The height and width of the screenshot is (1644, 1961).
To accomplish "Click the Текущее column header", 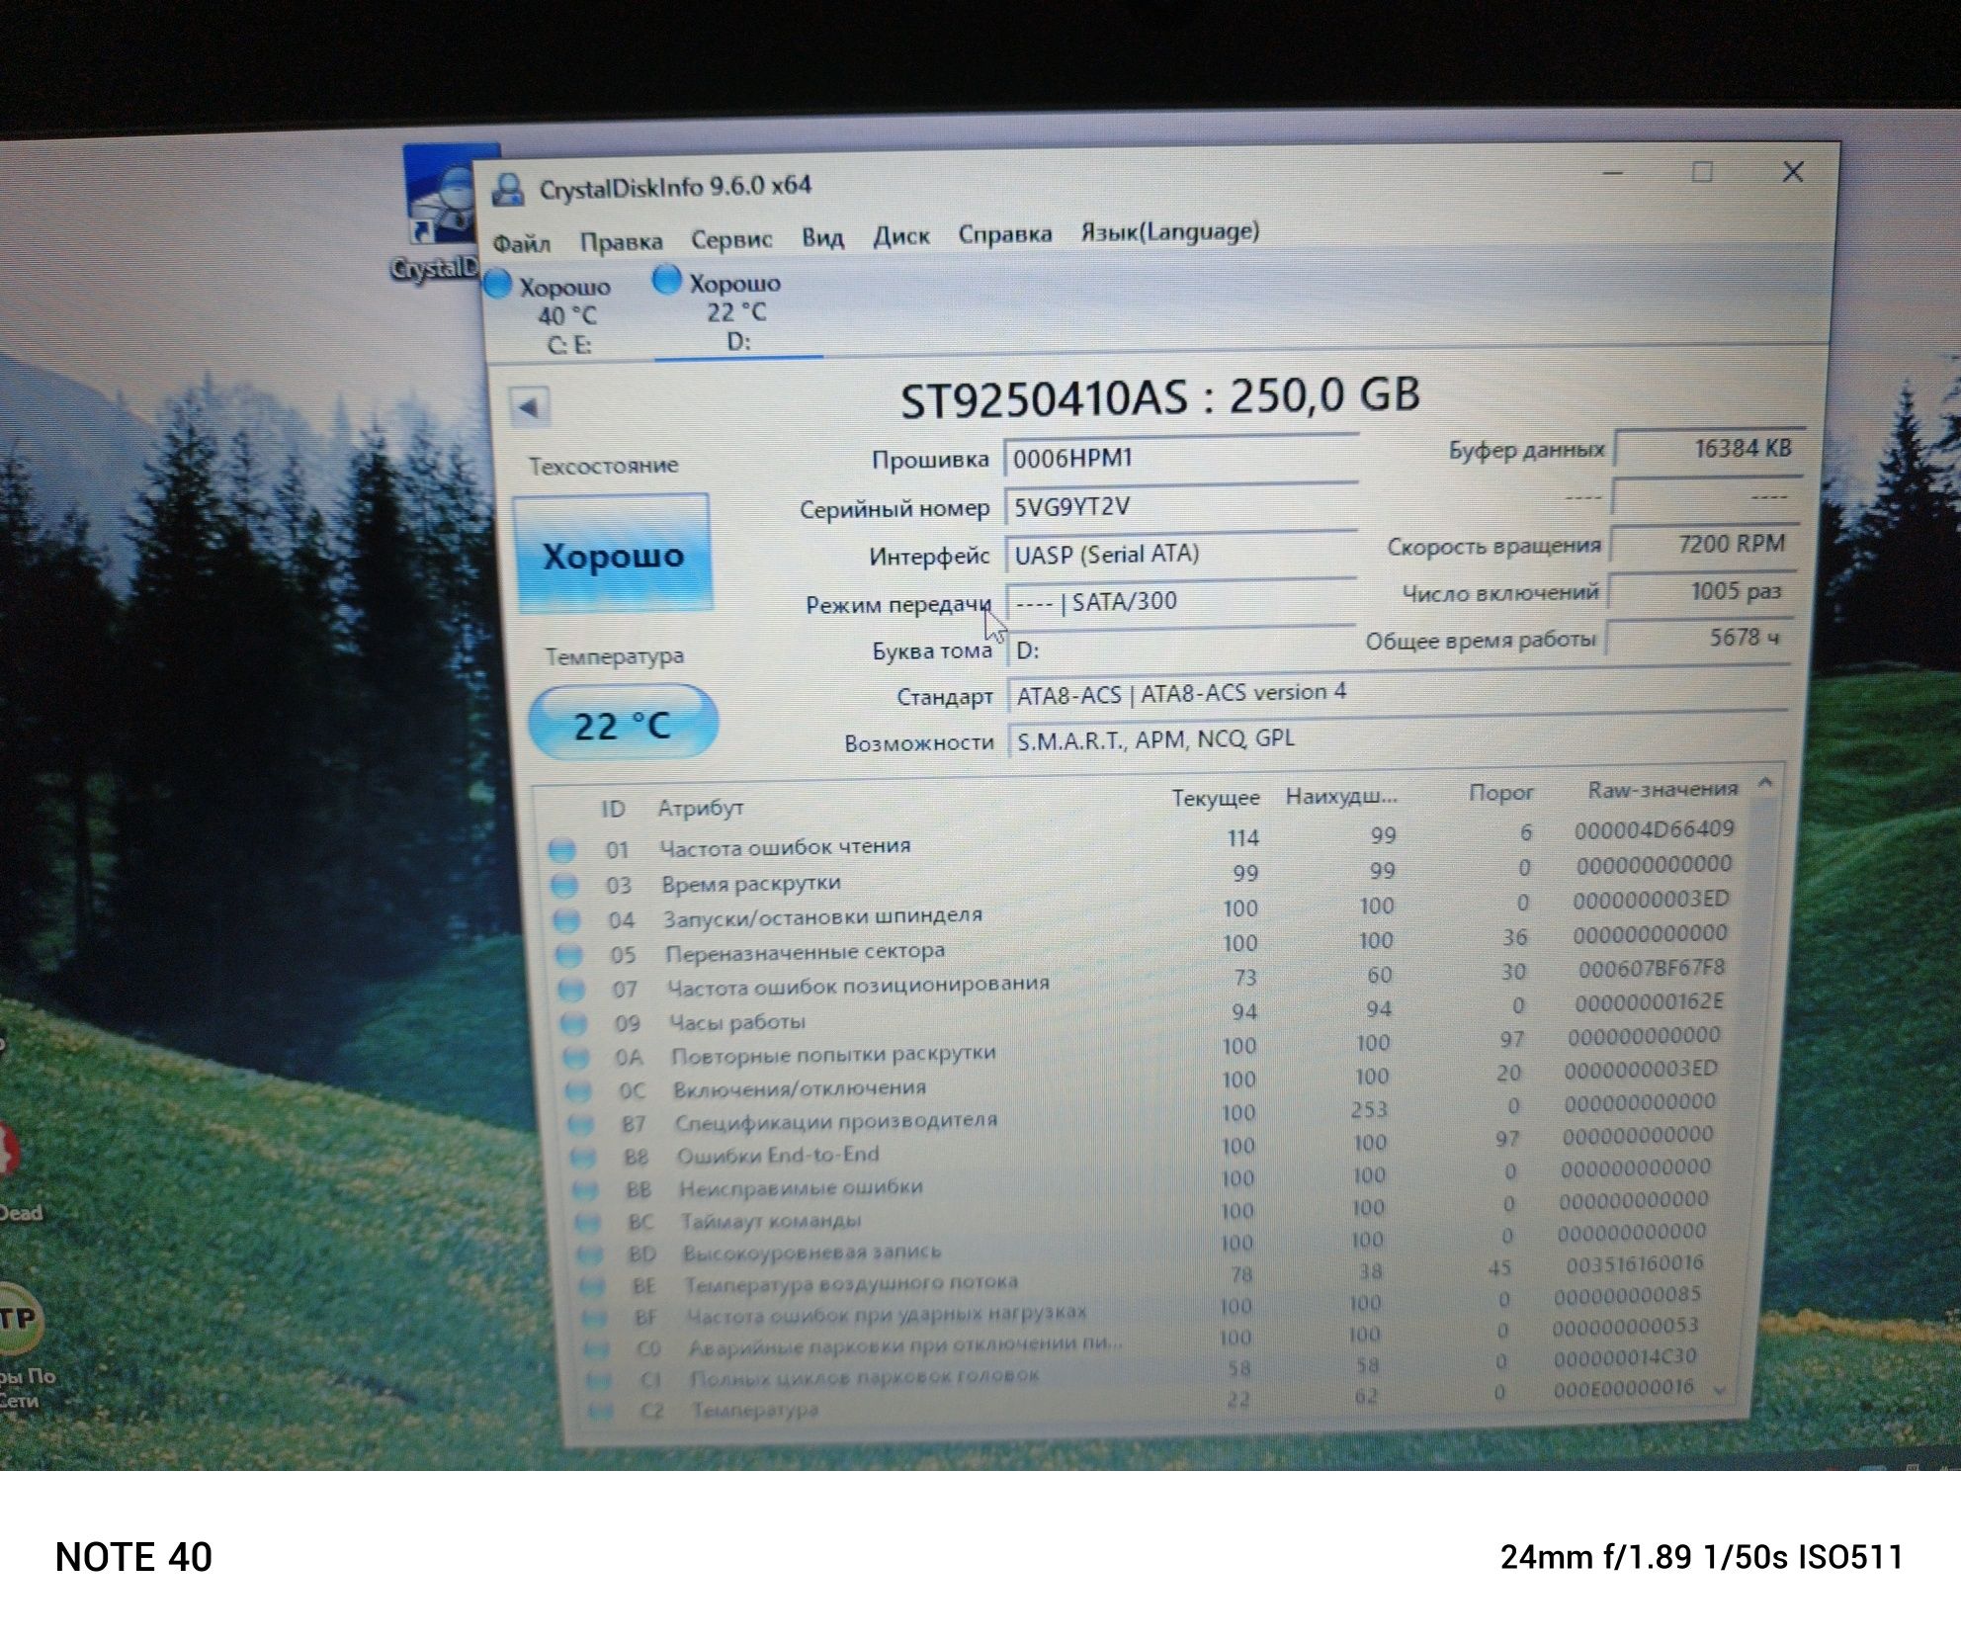I will 1215,798.
